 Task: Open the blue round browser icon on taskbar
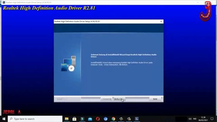pos(105,119)
